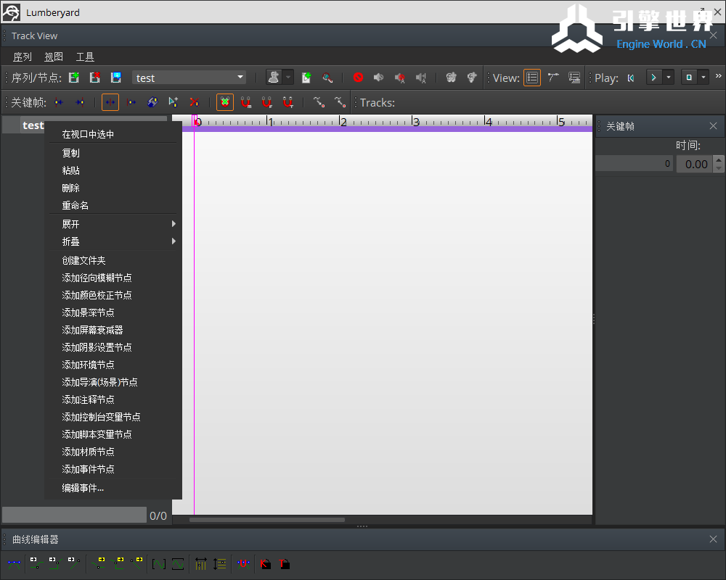This screenshot has height=580, width=726.
Task: Select the test node in the tree
Action: click(33, 125)
